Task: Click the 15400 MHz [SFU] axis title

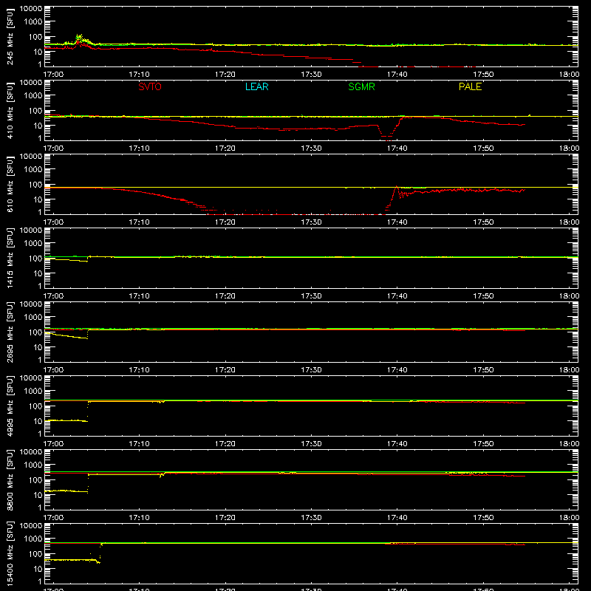Action: pyautogui.click(x=10, y=553)
